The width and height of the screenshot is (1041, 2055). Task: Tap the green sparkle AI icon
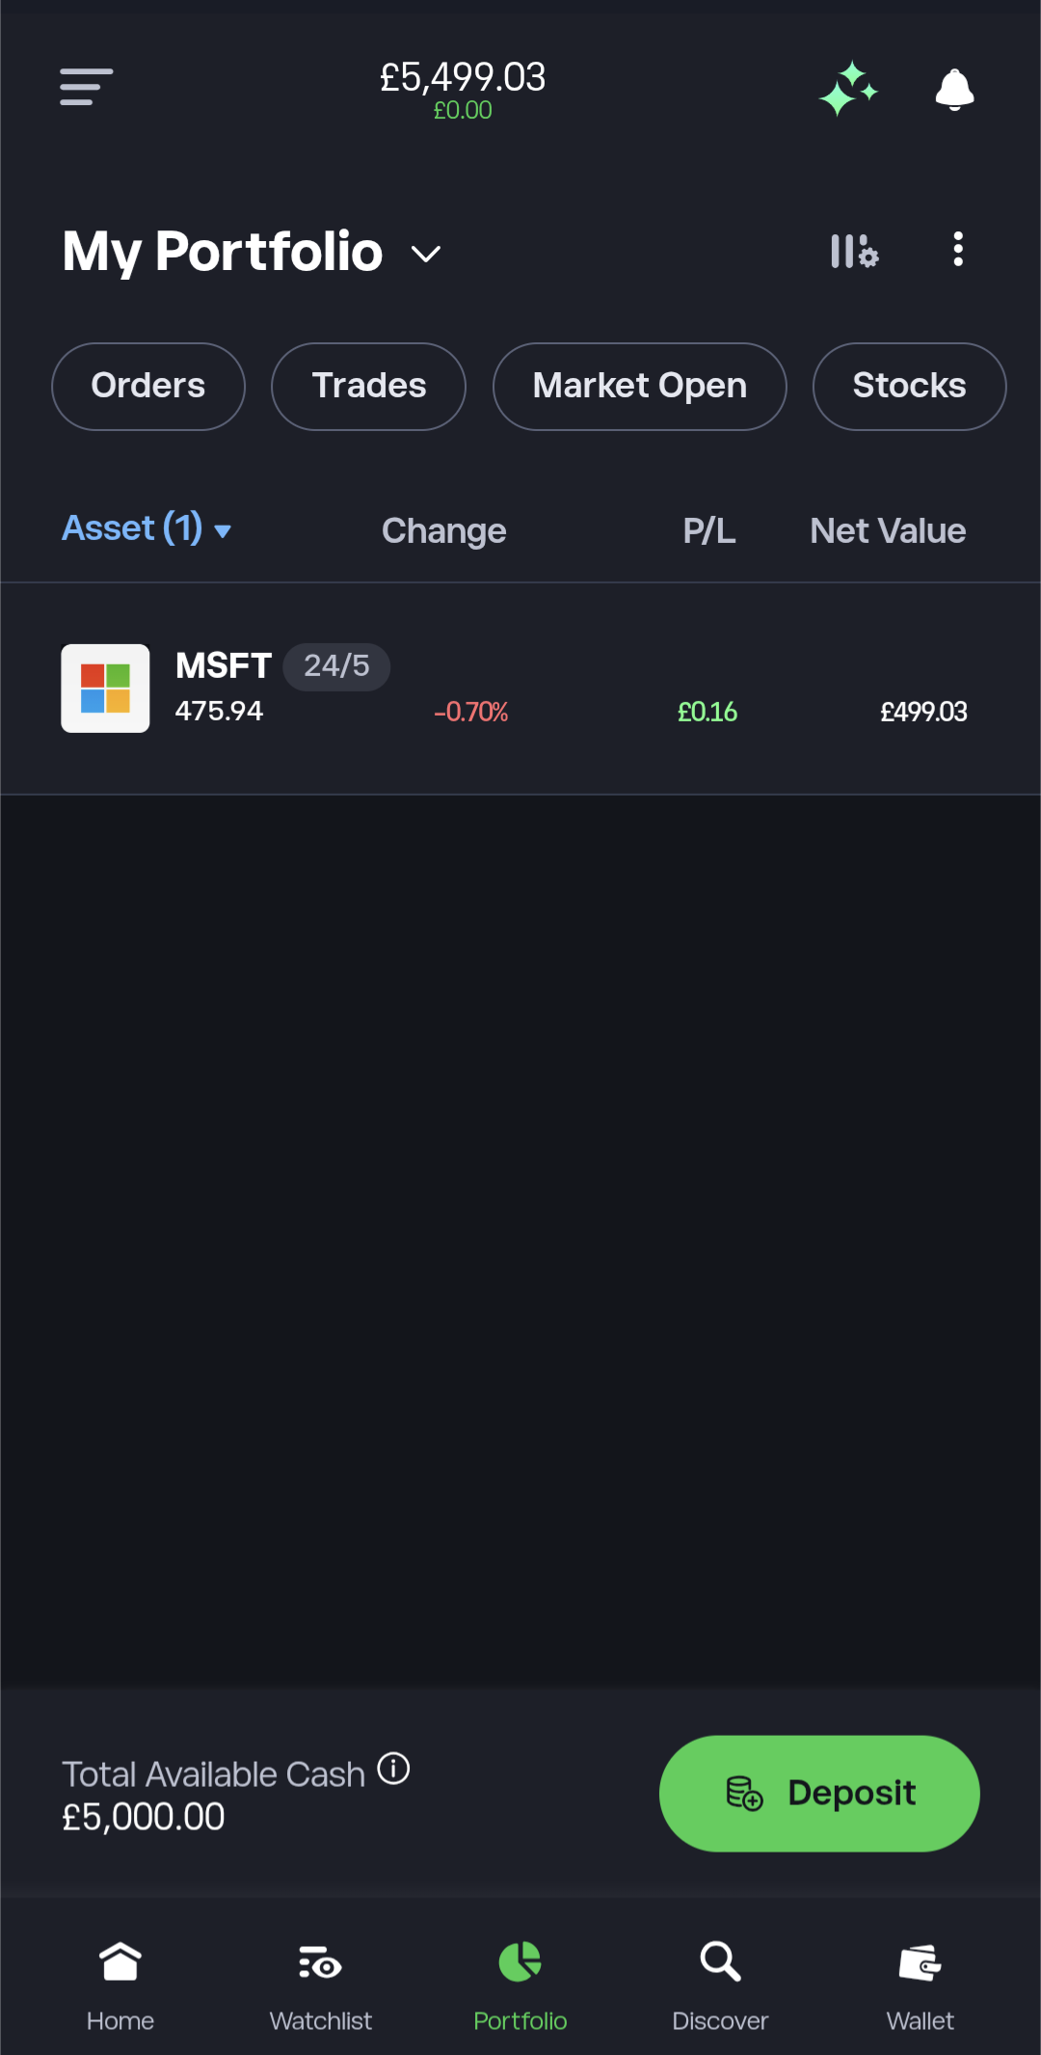pos(848,89)
